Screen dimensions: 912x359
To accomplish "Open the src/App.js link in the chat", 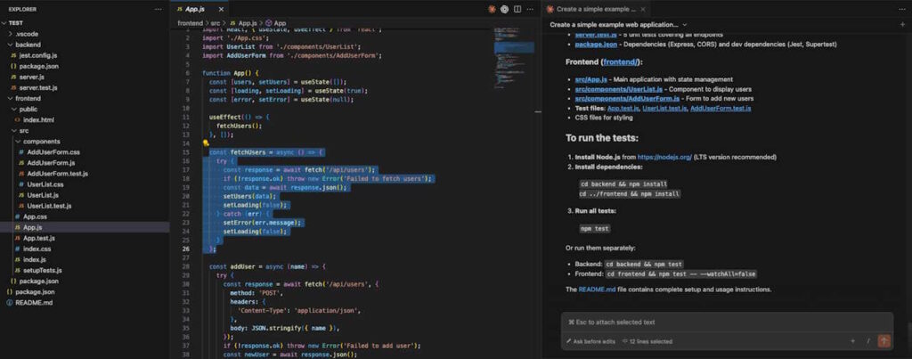I will [590, 79].
